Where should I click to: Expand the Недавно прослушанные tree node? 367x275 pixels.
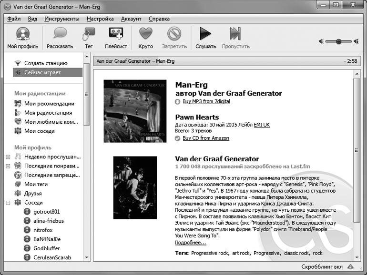coord(8,157)
